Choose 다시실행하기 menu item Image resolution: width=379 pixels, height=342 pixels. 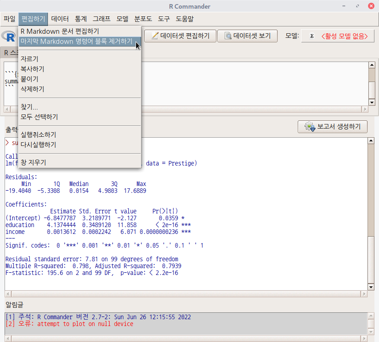(80, 145)
